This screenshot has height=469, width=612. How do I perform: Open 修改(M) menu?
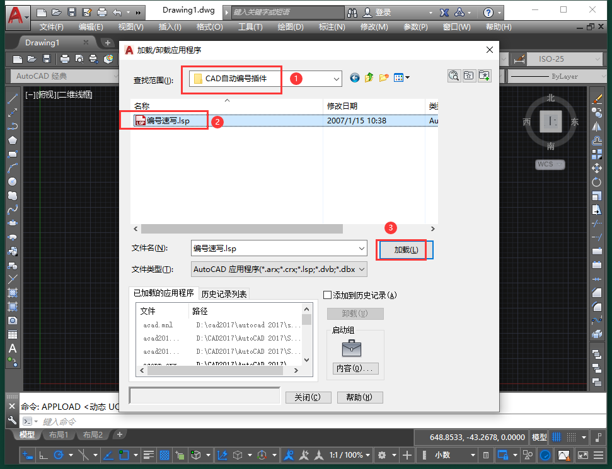(374, 27)
